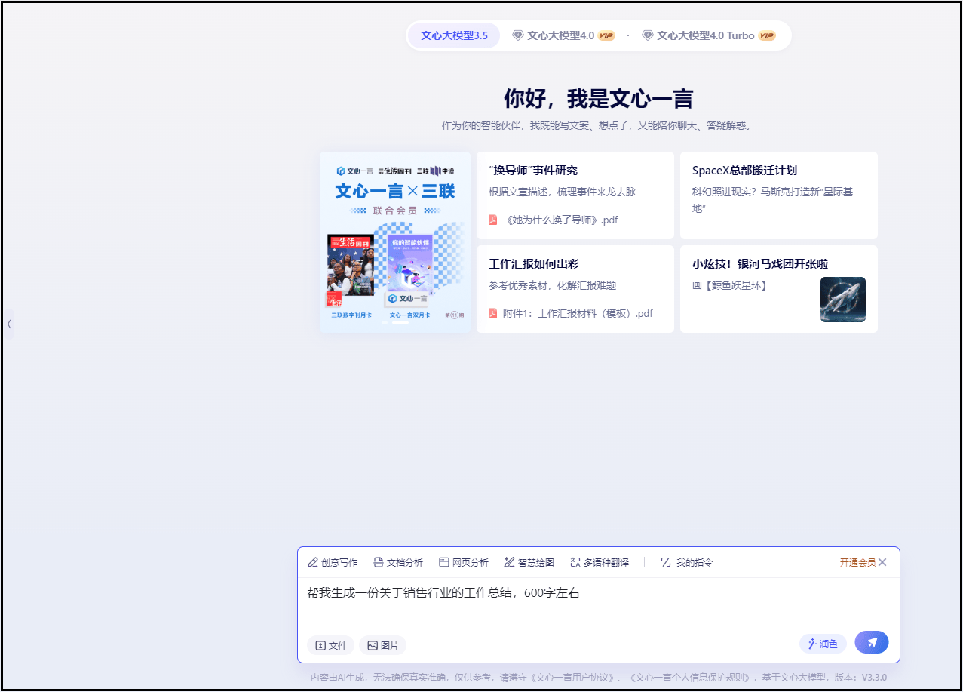Click the whale 鲸鱼跃星环 thumbnail image

tap(842, 300)
